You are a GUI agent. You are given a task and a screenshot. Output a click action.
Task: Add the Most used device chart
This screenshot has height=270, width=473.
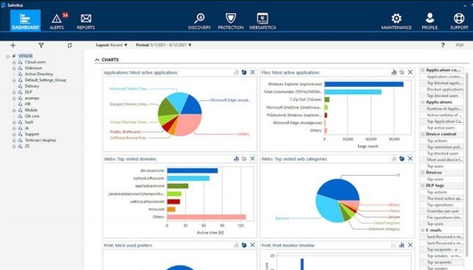tap(445, 160)
